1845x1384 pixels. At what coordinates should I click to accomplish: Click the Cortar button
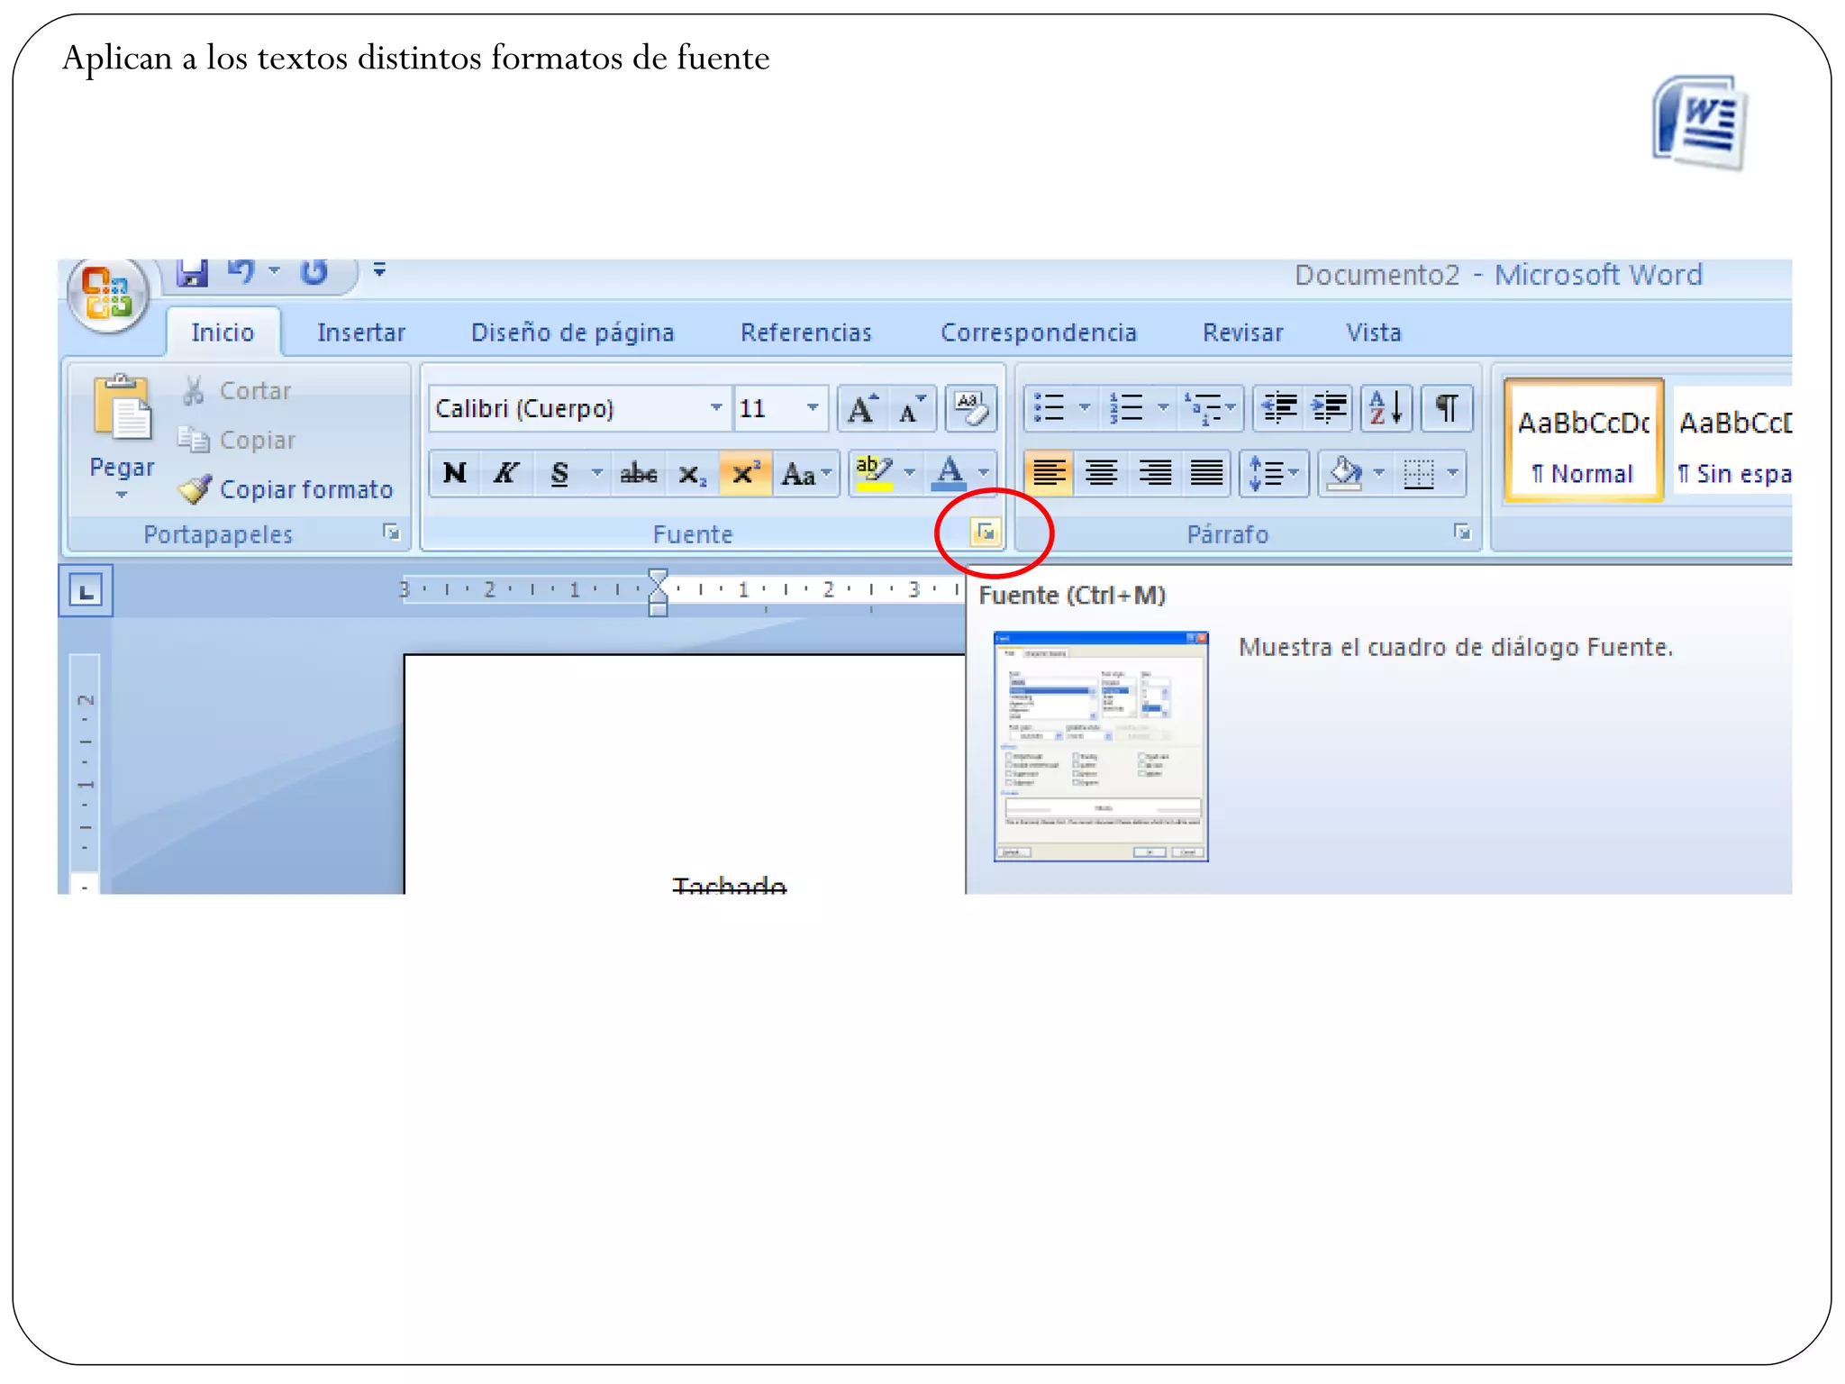(x=237, y=390)
